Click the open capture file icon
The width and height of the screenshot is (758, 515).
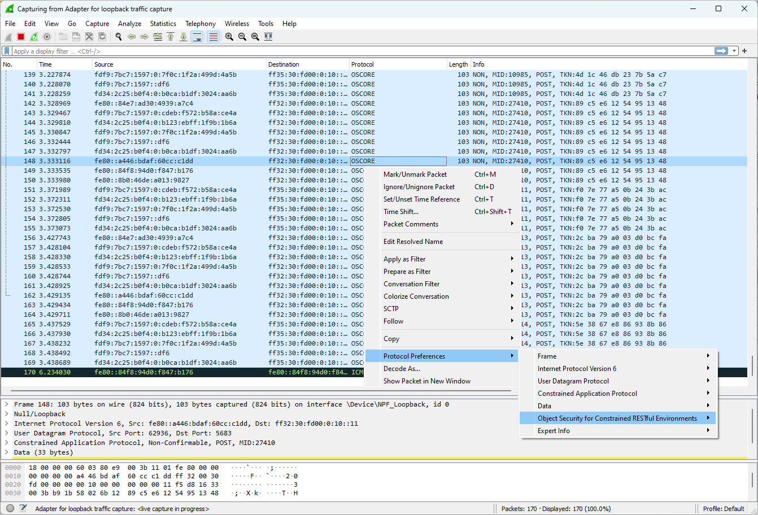click(63, 37)
